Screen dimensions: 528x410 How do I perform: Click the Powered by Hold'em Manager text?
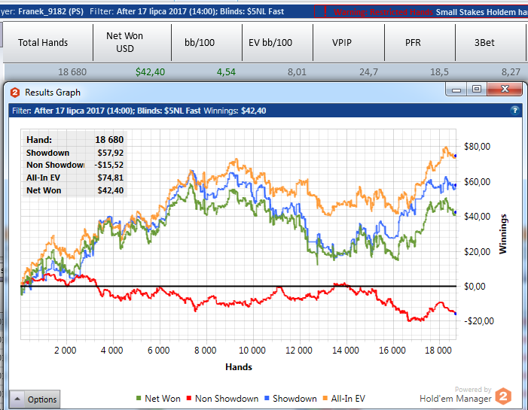click(456, 394)
